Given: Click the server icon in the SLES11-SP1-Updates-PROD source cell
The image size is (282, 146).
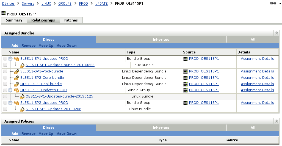Looking at the screenshot, I should [x=186, y=59].
